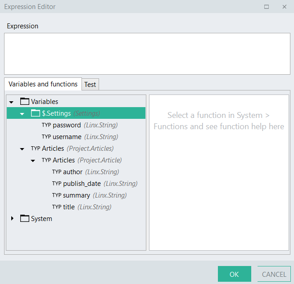
Task: Select the password variable label
Action: [x=67, y=125]
